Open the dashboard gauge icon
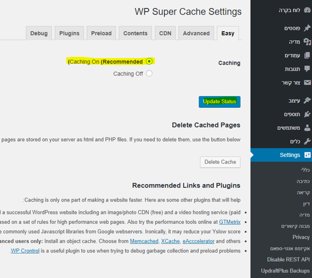Screen dimensions: 312x278 pos(307,10)
